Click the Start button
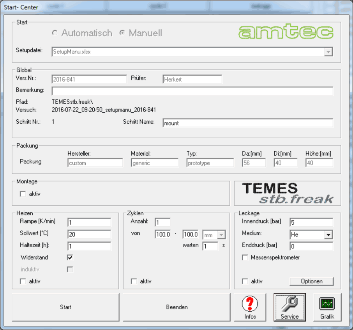The height and width of the screenshot is (330, 353). 65,307
